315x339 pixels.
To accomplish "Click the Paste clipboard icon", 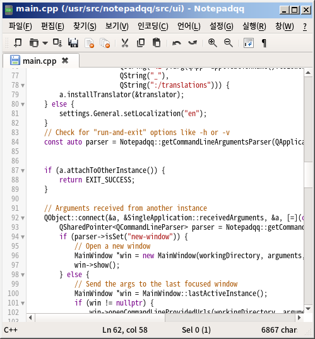I will (x=157, y=42).
